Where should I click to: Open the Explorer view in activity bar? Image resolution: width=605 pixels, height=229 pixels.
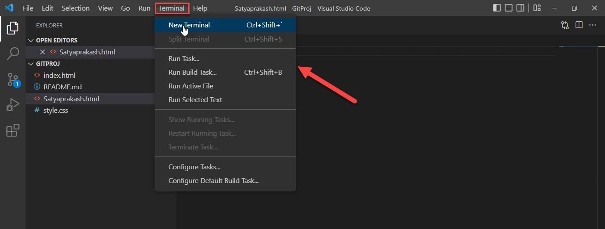[x=13, y=28]
